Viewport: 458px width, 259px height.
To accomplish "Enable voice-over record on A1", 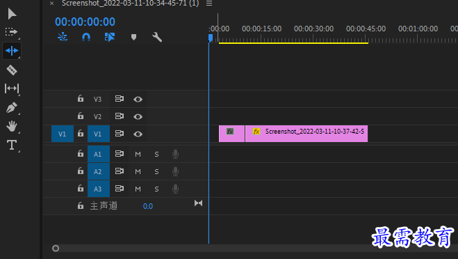I will 175,154.
